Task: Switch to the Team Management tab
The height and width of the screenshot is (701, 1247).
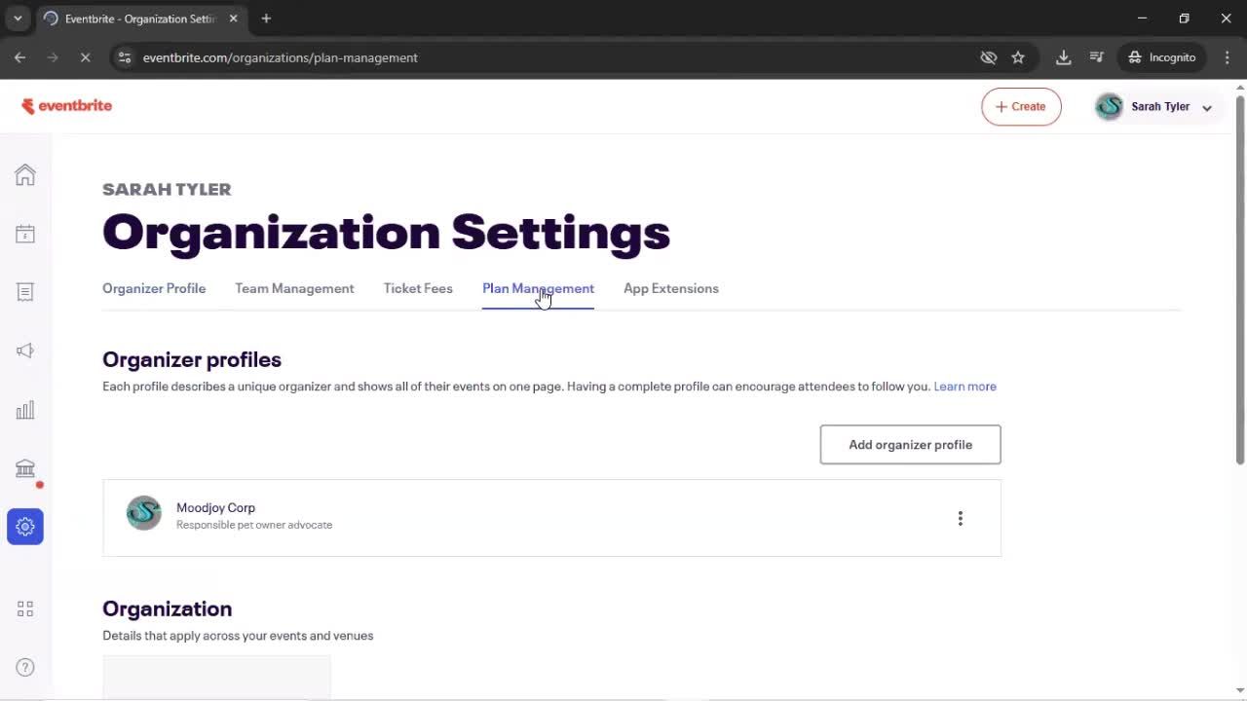Action: pos(294,288)
